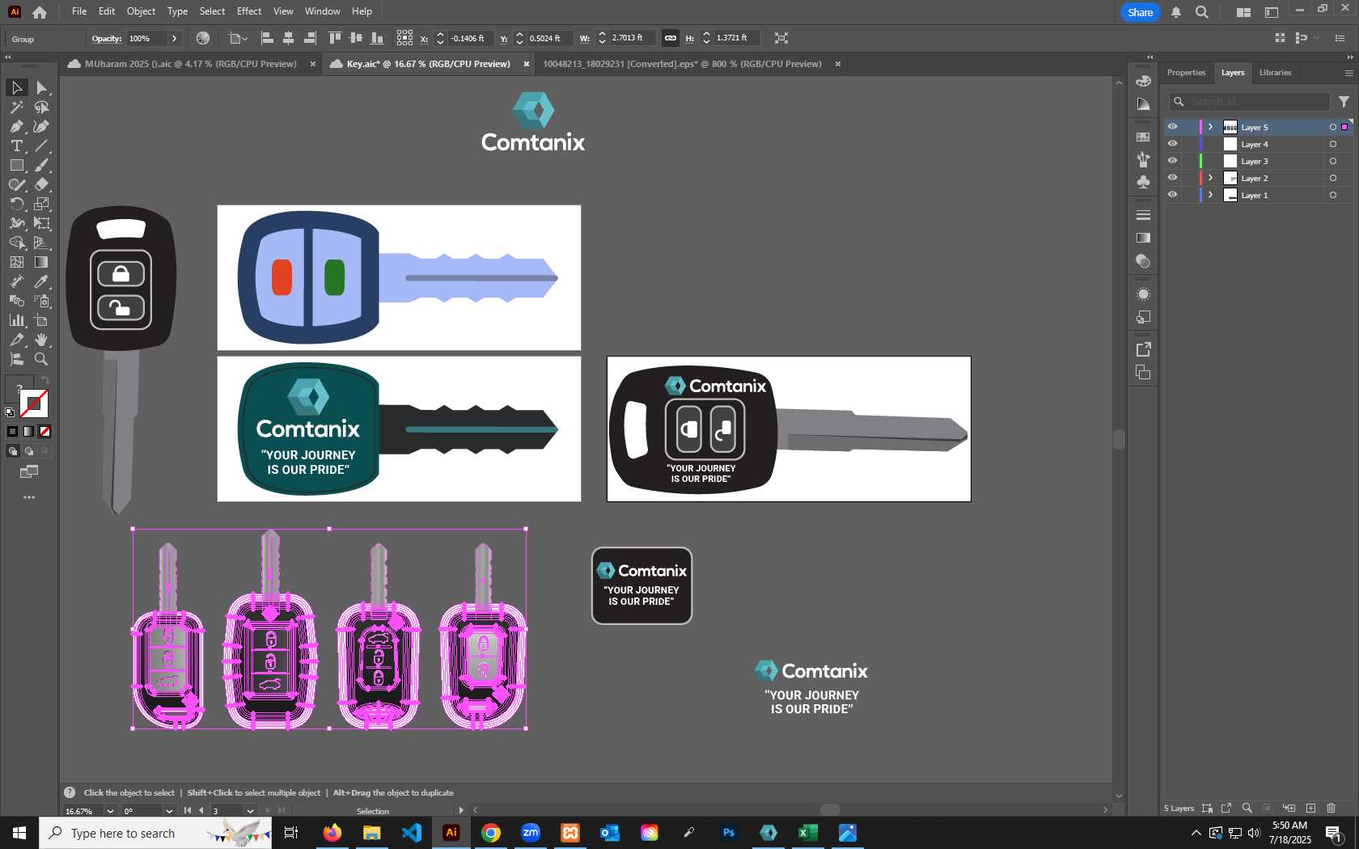Hide Layer 4 with eye icon
Screen dimensions: 1359x849
1172,144
